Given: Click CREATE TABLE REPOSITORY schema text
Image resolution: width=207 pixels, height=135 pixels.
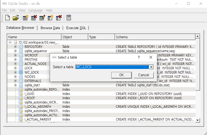Looking at the screenshot, I should tap(155, 47).
